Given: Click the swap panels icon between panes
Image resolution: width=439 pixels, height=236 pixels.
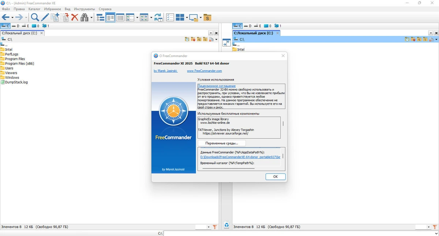Looking at the screenshot, I should point(226,42).
